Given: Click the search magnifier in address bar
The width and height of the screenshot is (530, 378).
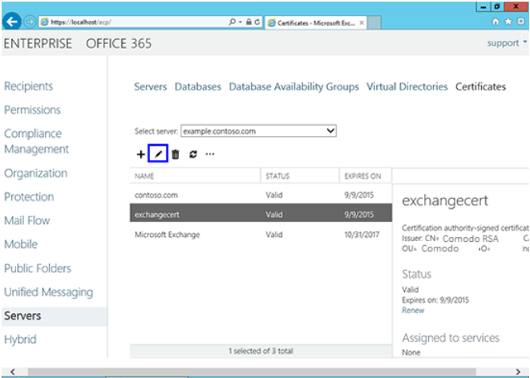Looking at the screenshot, I should [x=232, y=22].
